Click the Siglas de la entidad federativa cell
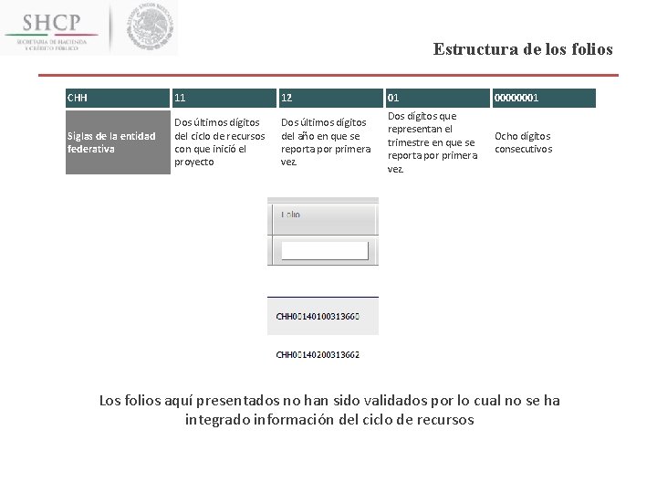Image resolution: width=657 pixels, height=493 pixels. coord(118,142)
